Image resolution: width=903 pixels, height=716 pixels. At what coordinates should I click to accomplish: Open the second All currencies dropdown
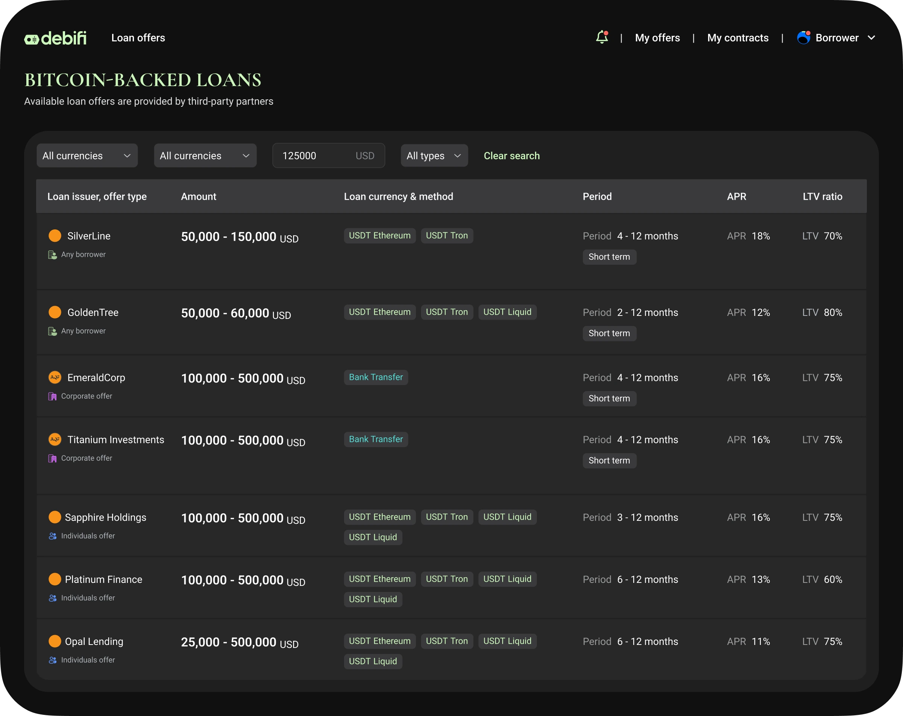205,156
